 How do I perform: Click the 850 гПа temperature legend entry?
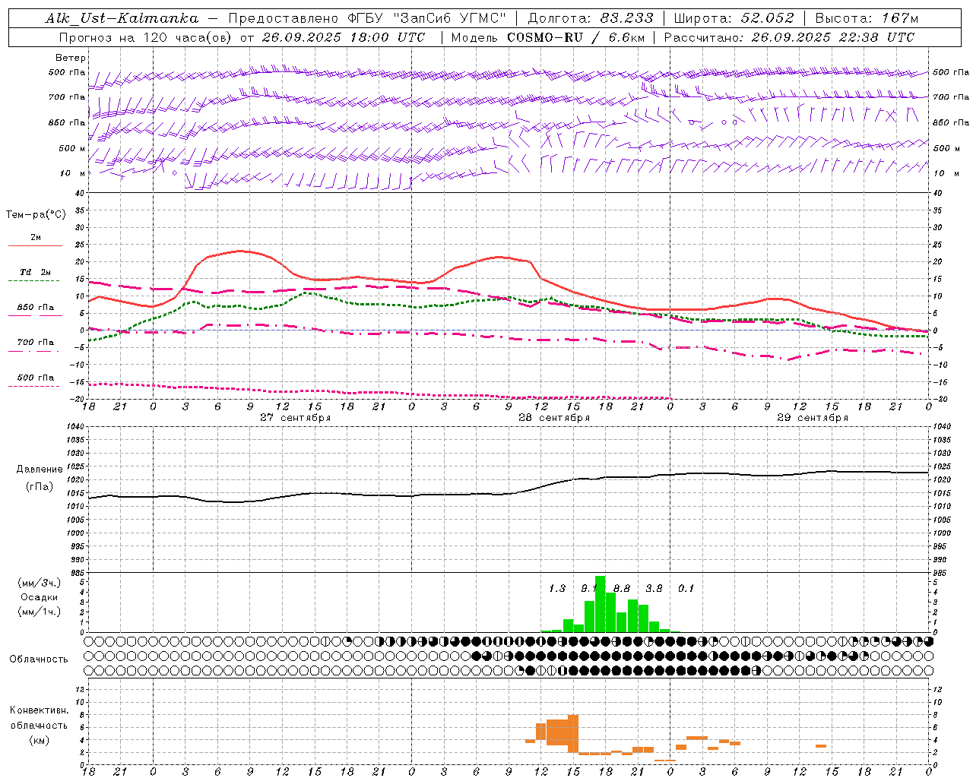pos(35,308)
